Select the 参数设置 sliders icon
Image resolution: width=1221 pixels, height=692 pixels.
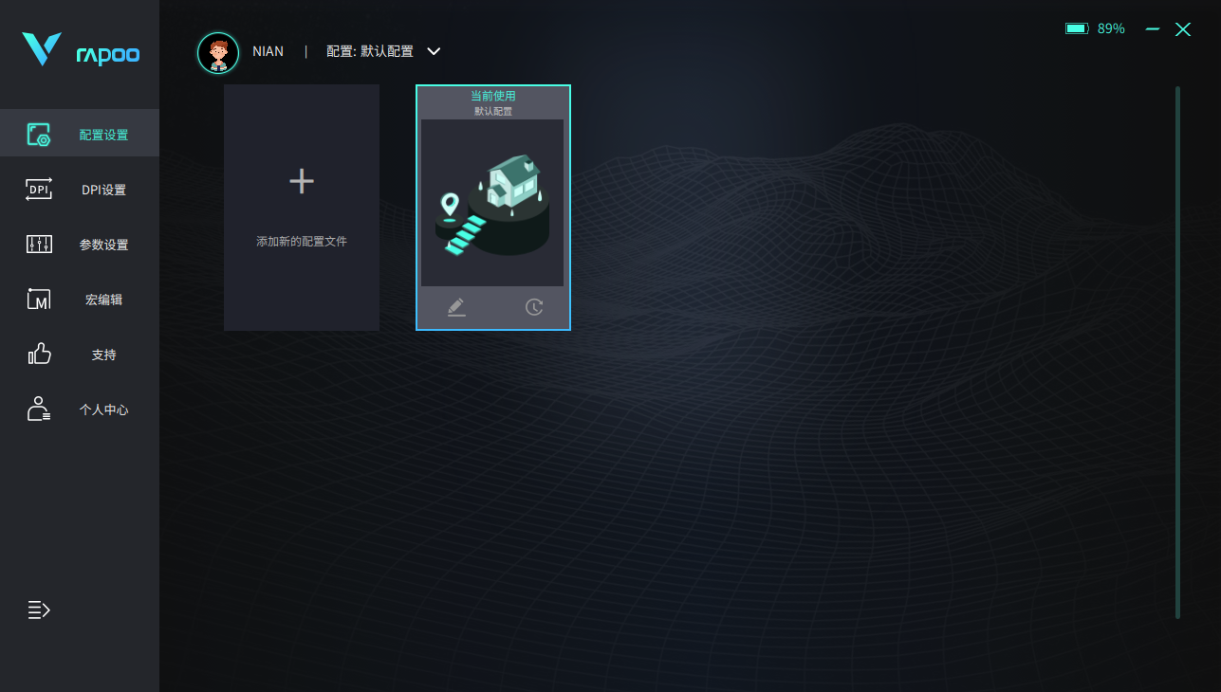(39, 245)
